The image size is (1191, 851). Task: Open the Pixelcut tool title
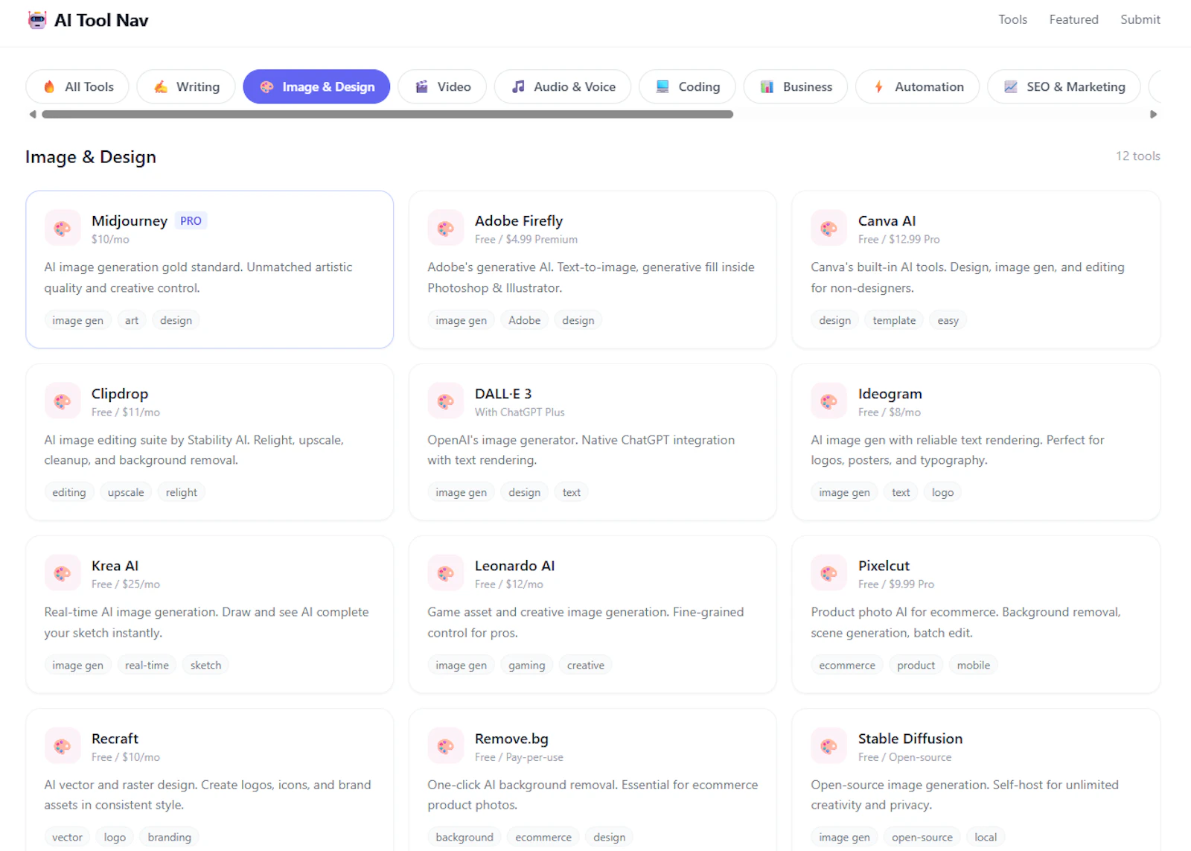pyautogui.click(x=884, y=565)
